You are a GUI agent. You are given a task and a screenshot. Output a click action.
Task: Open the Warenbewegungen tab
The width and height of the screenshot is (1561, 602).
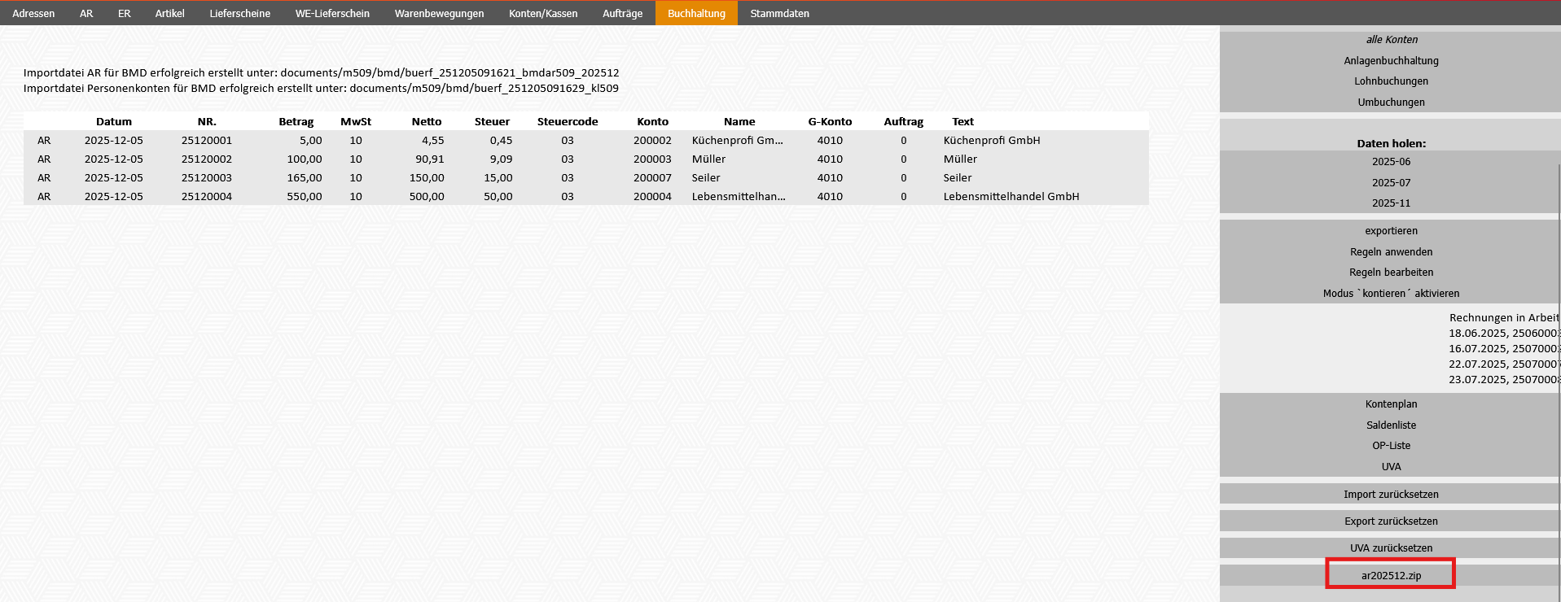tap(439, 13)
